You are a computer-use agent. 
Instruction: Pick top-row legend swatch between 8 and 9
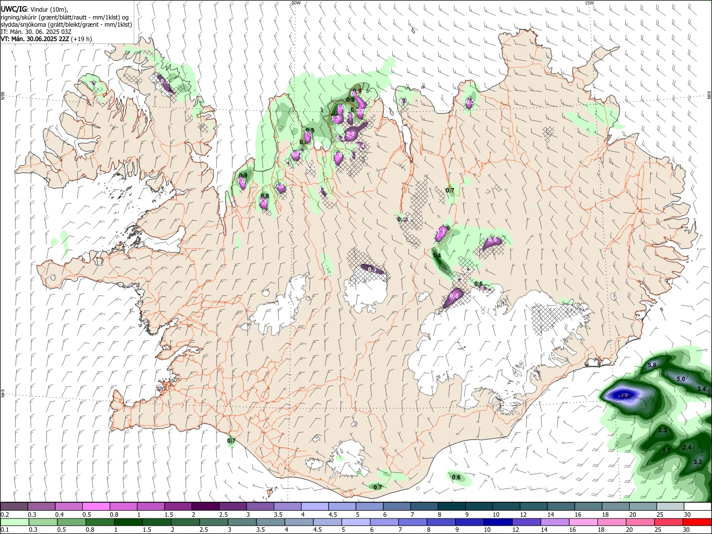[x=451, y=507]
